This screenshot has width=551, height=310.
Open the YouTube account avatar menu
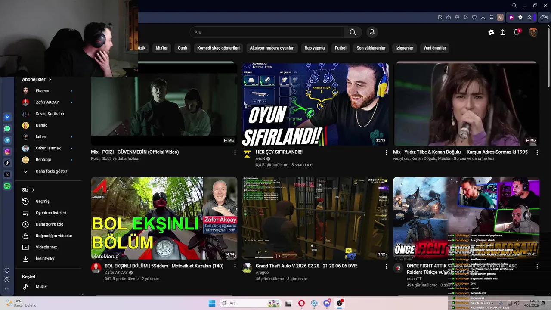coord(533,32)
